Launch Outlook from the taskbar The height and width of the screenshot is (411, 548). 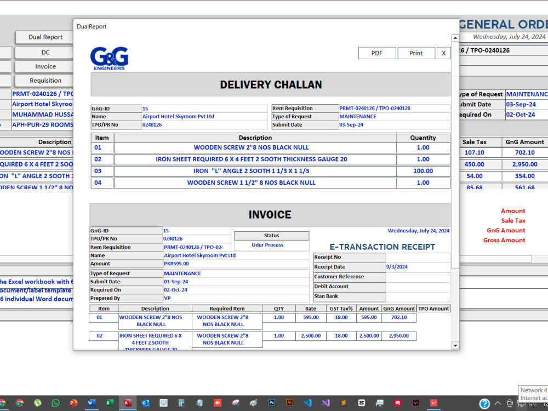point(145,403)
